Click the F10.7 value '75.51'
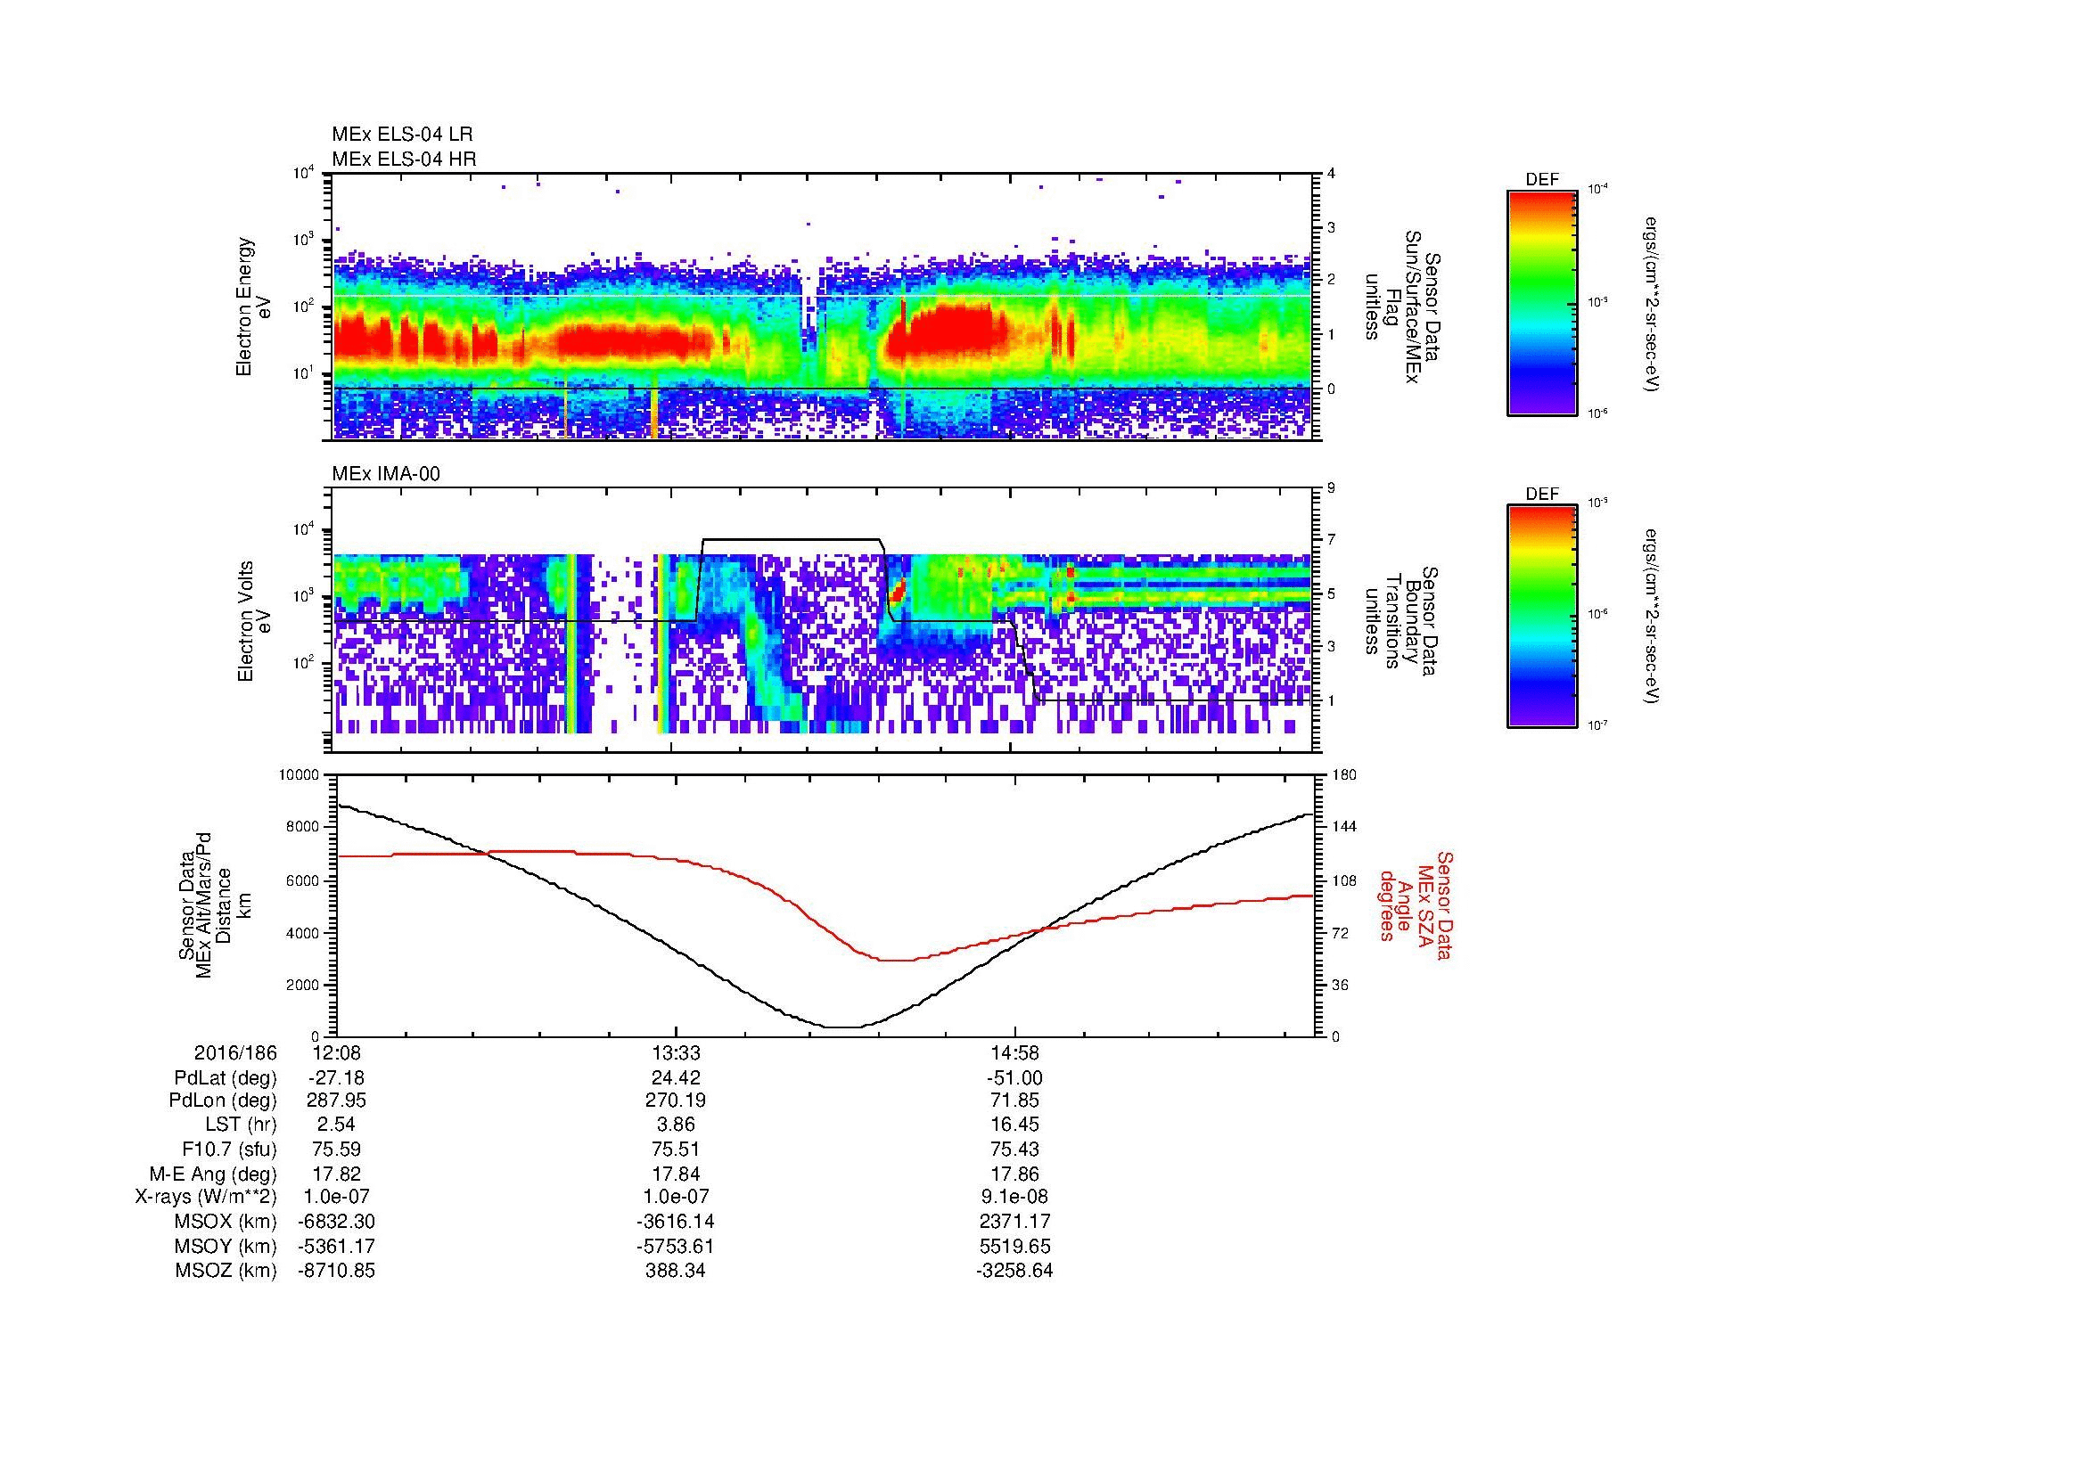2085x1473 pixels. coord(676,1149)
